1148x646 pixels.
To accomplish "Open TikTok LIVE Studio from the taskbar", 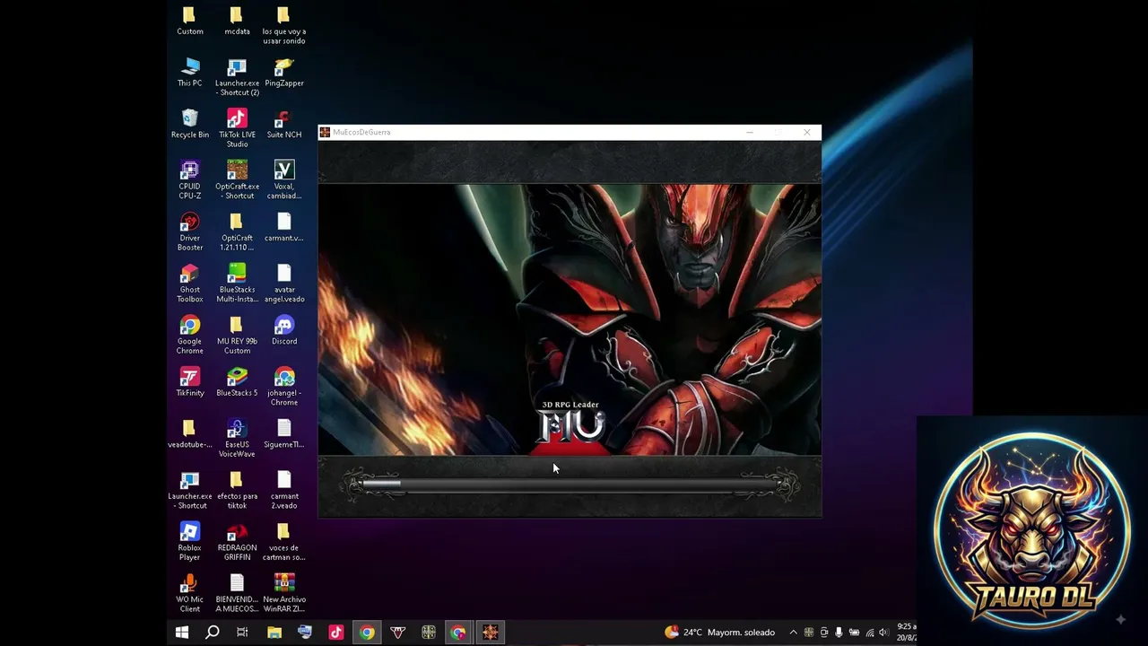I will click(x=336, y=633).
